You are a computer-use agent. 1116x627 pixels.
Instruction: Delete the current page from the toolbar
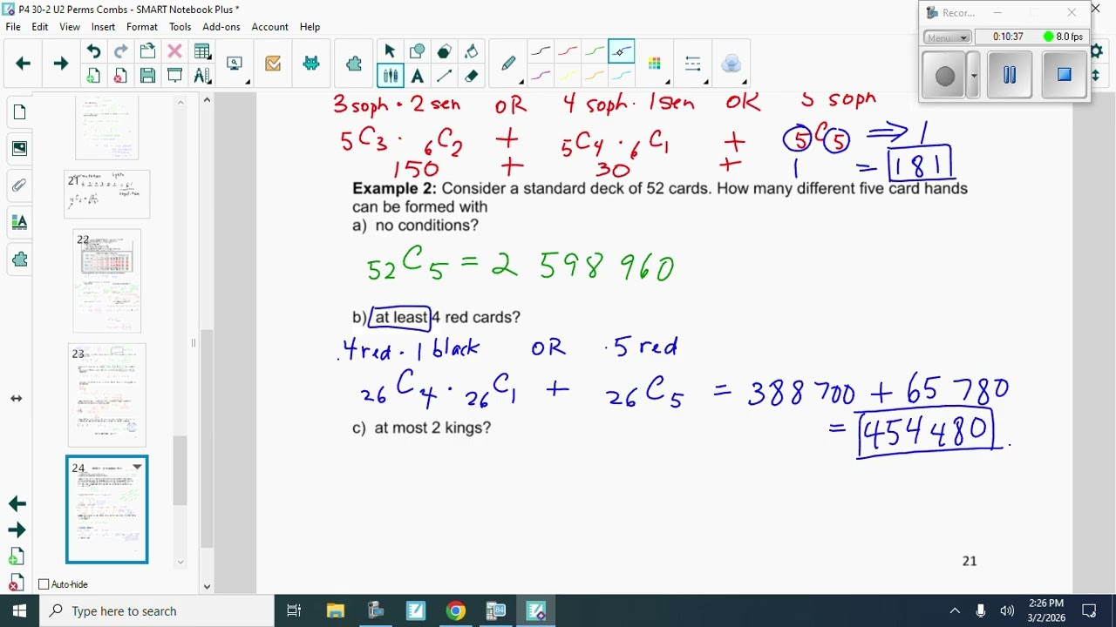(x=120, y=76)
